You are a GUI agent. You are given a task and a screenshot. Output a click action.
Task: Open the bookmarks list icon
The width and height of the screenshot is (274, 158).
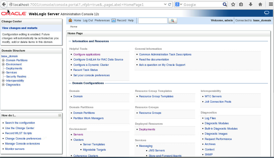tap(241, 4)
